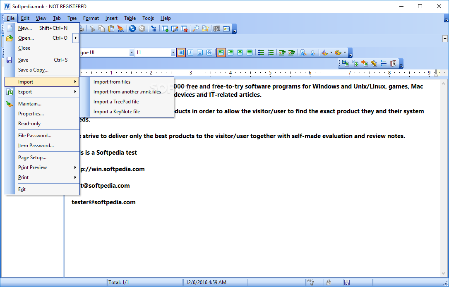The image size is (449, 287).
Task: Click the blue Undo arrow icon
Action: pos(132,29)
